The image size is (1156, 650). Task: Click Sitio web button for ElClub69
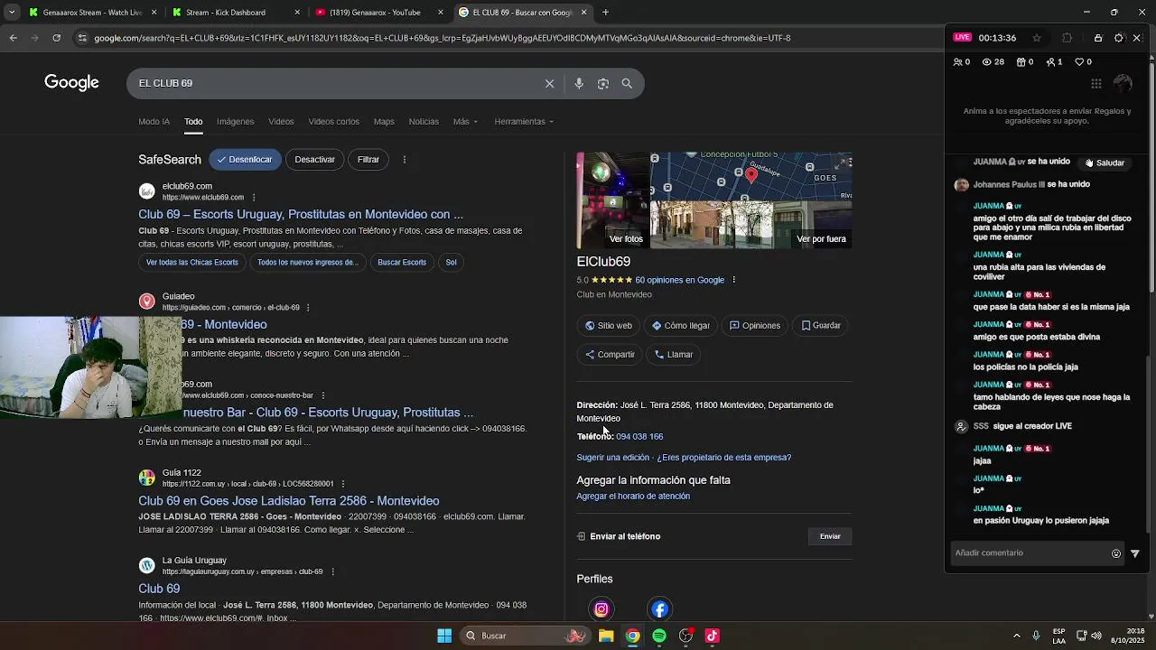609,326
